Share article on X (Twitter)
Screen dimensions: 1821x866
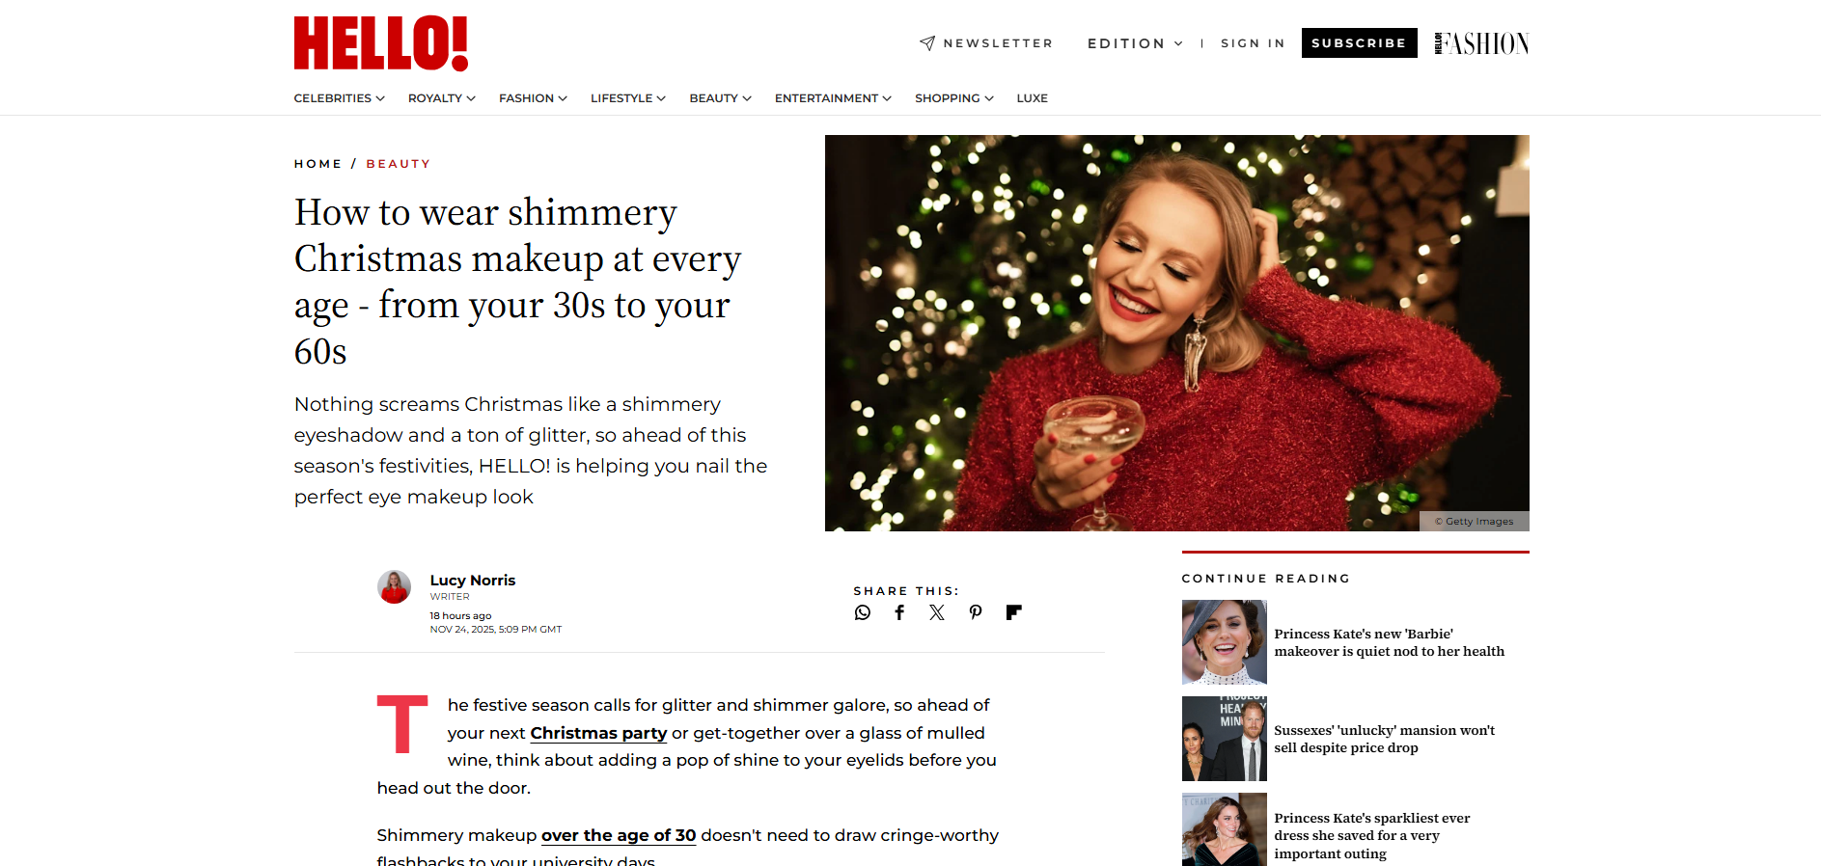pyautogui.click(x=937, y=612)
